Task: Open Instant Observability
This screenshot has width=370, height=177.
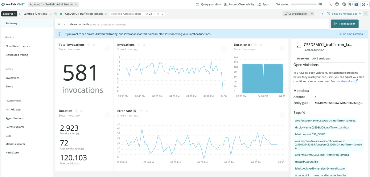Action: (239, 4)
